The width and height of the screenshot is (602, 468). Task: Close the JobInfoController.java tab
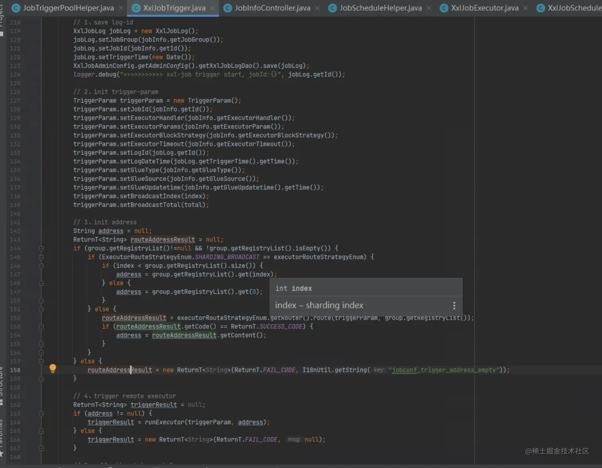[x=317, y=8]
